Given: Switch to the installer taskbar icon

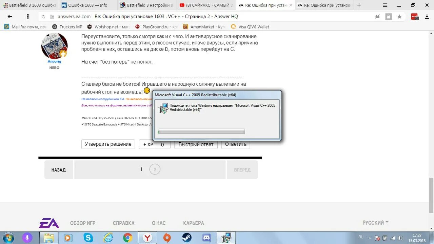Looking at the screenshot, I should [x=226, y=238].
